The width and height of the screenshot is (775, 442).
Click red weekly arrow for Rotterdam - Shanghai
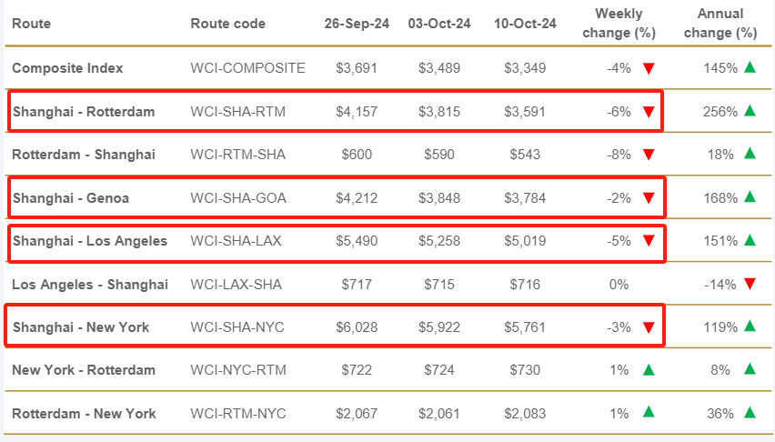[x=649, y=155]
